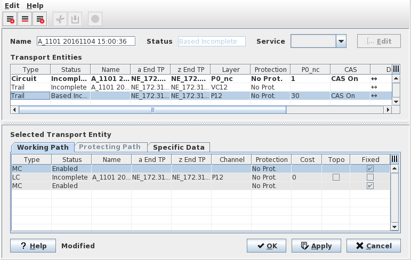Toggle Fixed checkbox in first MC row

pos(370,168)
